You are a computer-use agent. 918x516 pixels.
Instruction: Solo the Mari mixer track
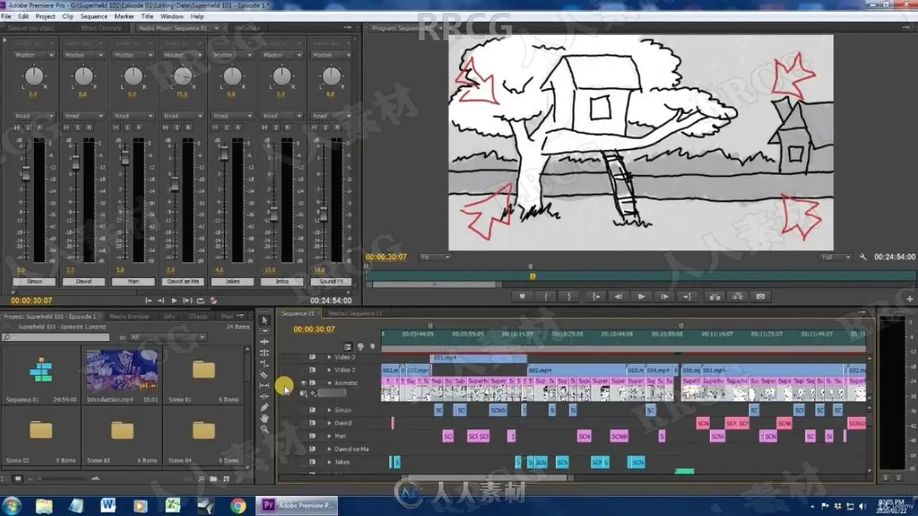(127, 128)
